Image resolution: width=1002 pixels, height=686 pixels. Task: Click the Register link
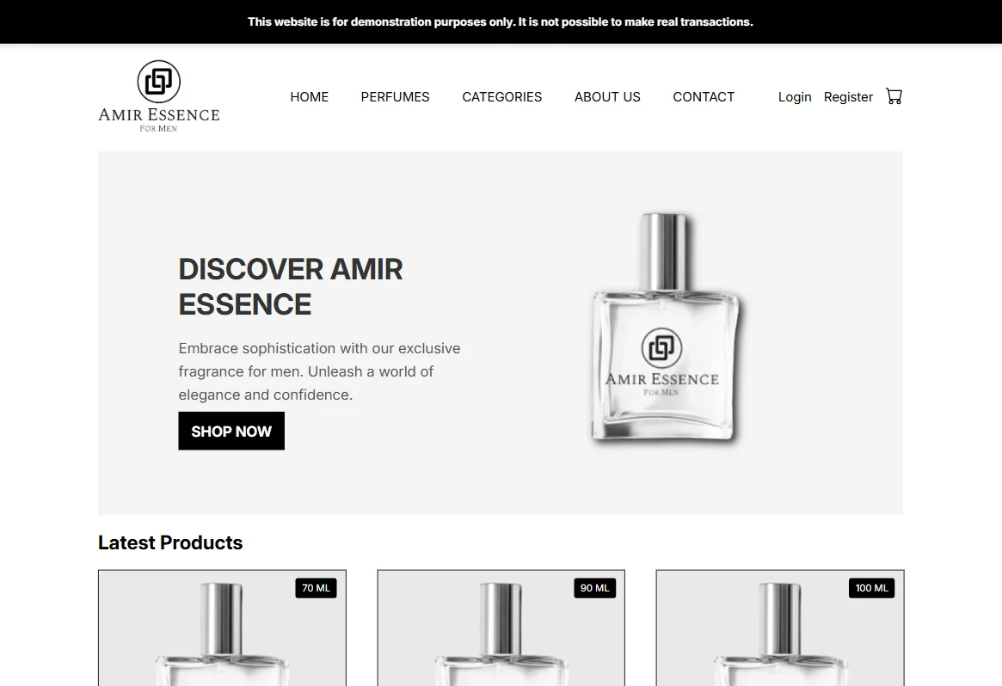point(848,97)
